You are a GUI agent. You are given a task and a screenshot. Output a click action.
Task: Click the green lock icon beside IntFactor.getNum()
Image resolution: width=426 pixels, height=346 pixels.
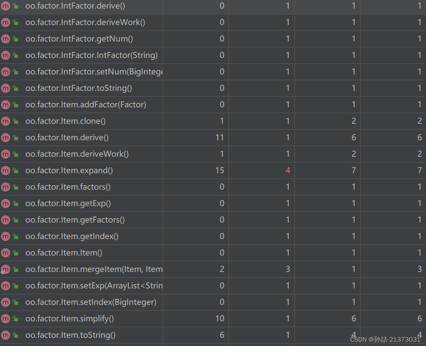[x=15, y=39]
